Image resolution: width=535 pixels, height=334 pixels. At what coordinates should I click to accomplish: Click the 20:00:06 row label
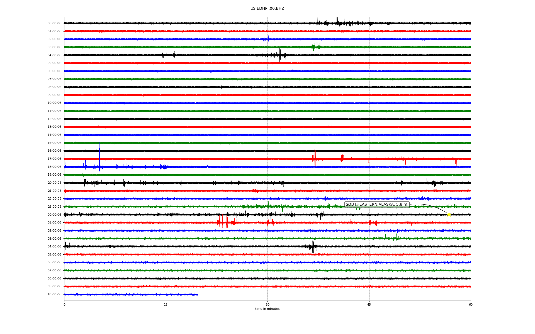[54, 183]
